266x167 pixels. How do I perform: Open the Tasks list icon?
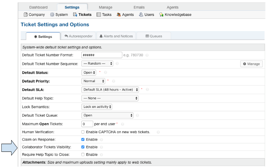[x=99, y=15]
